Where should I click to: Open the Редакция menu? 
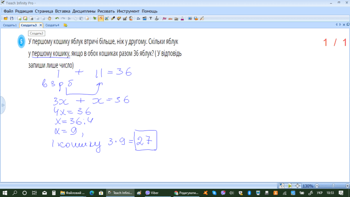pos(24,11)
